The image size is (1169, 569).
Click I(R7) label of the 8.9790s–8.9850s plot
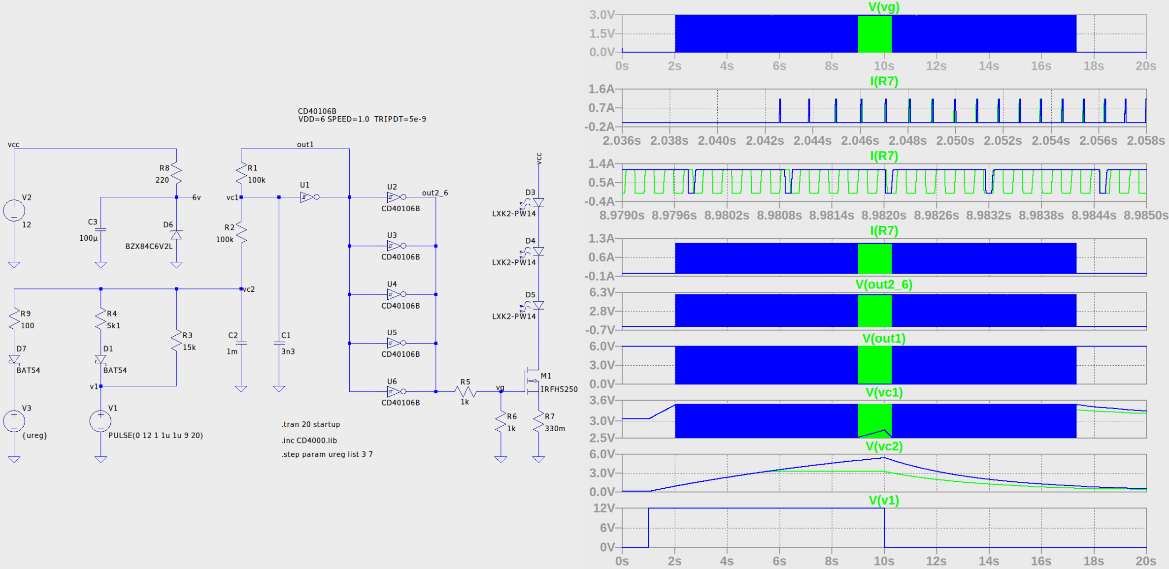click(884, 156)
